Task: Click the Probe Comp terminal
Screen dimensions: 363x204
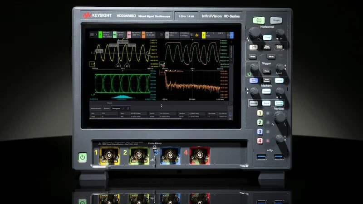Action: (x=155, y=151)
